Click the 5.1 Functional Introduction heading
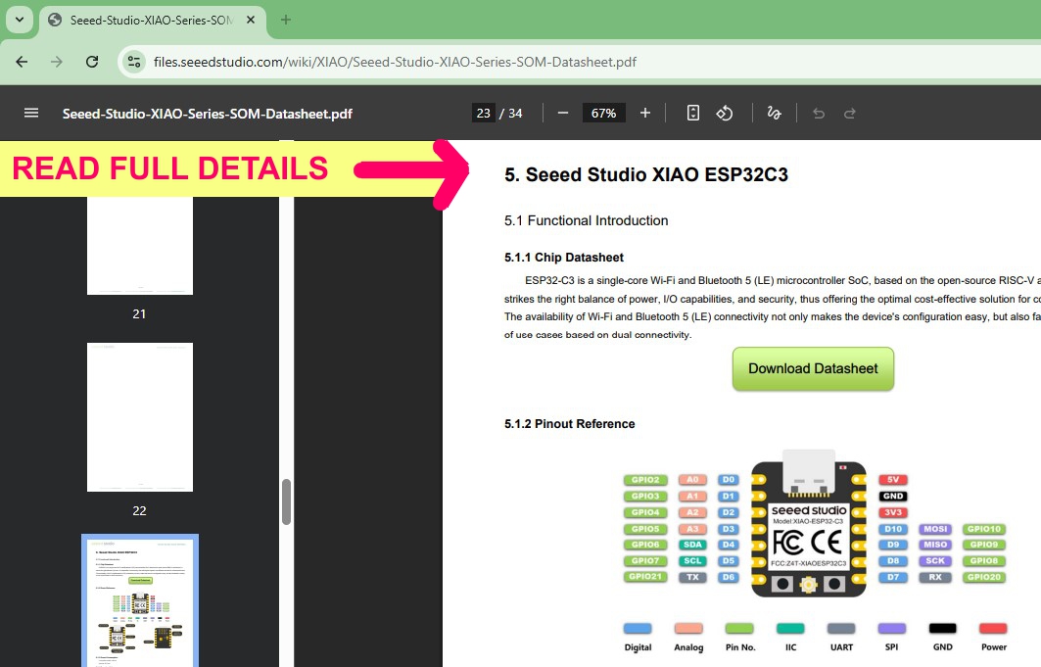 tap(587, 220)
